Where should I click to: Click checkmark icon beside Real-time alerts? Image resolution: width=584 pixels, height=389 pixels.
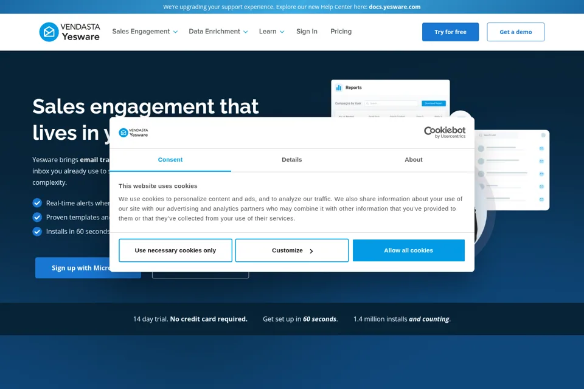(x=37, y=203)
